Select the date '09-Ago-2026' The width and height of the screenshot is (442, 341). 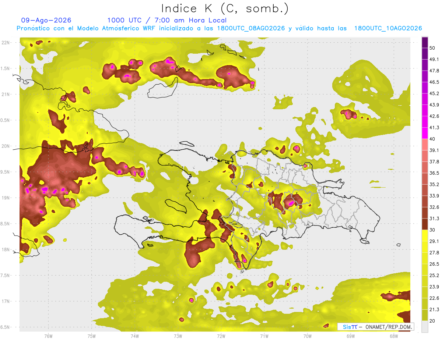[x=46, y=20]
